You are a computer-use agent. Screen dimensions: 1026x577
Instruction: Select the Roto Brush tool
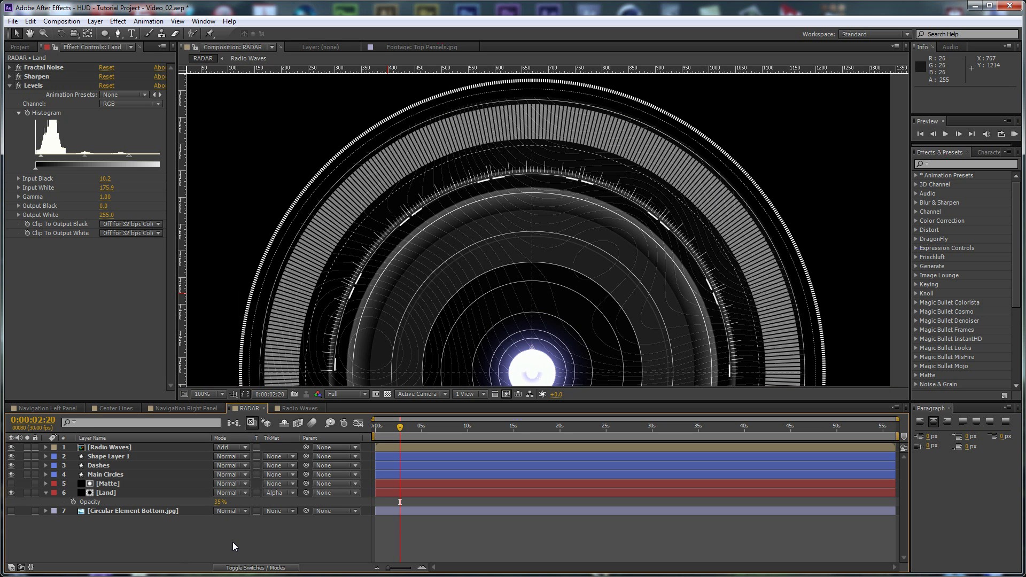[x=192, y=34]
